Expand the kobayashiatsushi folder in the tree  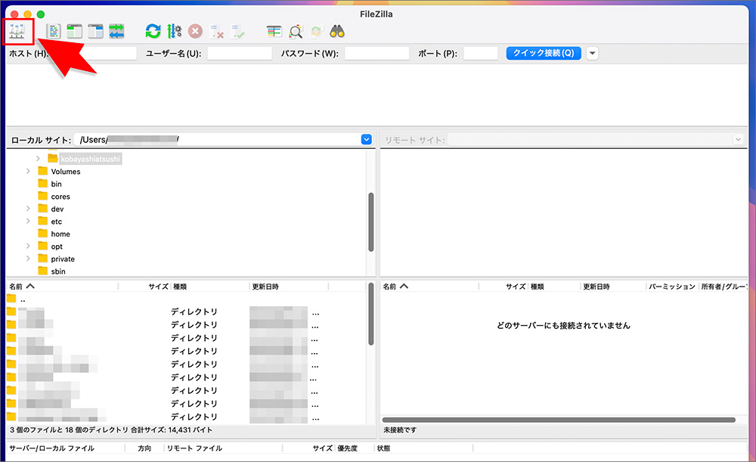[x=38, y=159]
